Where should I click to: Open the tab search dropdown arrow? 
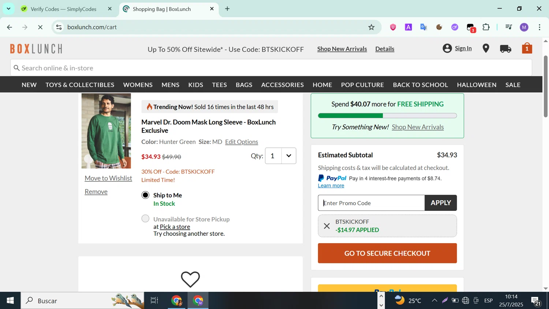tap(8, 9)
